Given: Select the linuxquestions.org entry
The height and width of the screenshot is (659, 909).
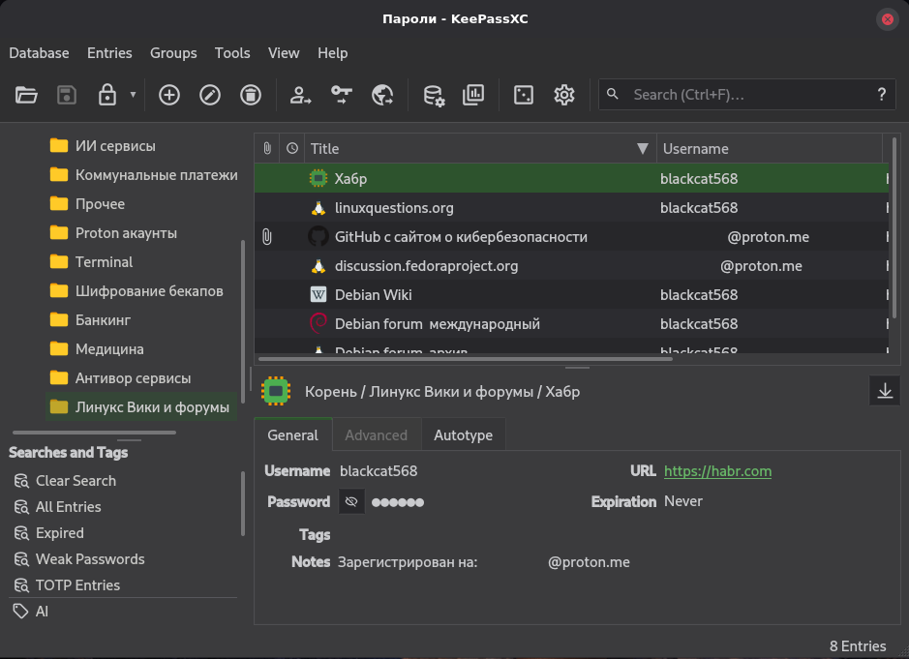Looking at the screenshot, I should 571,207.
